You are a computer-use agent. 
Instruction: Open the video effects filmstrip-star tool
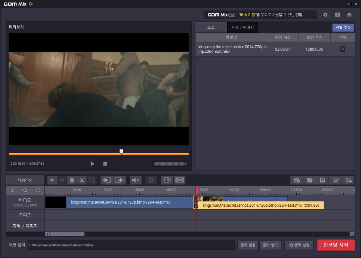tap(179, 180)
